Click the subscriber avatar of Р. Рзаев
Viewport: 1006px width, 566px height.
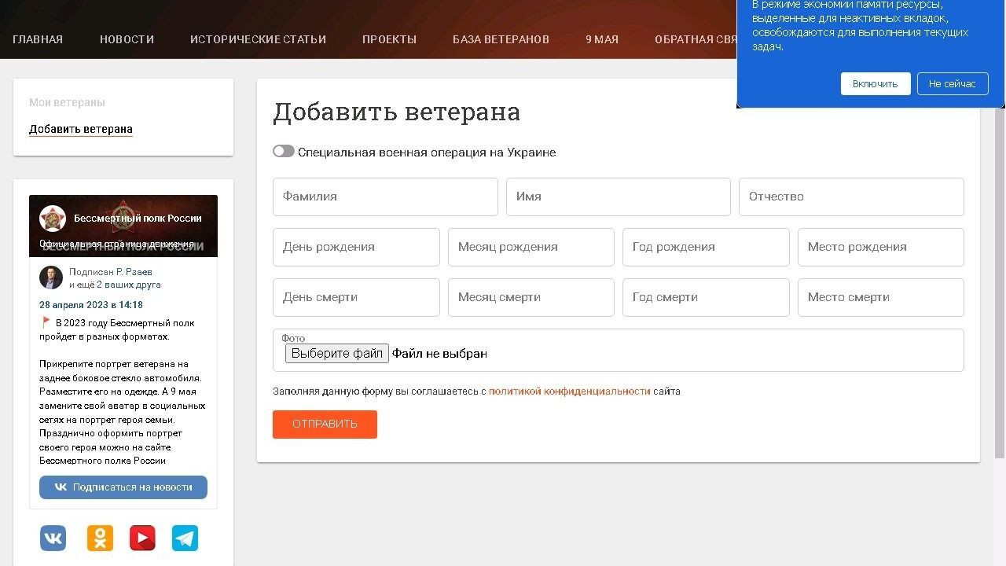(51, 277)
